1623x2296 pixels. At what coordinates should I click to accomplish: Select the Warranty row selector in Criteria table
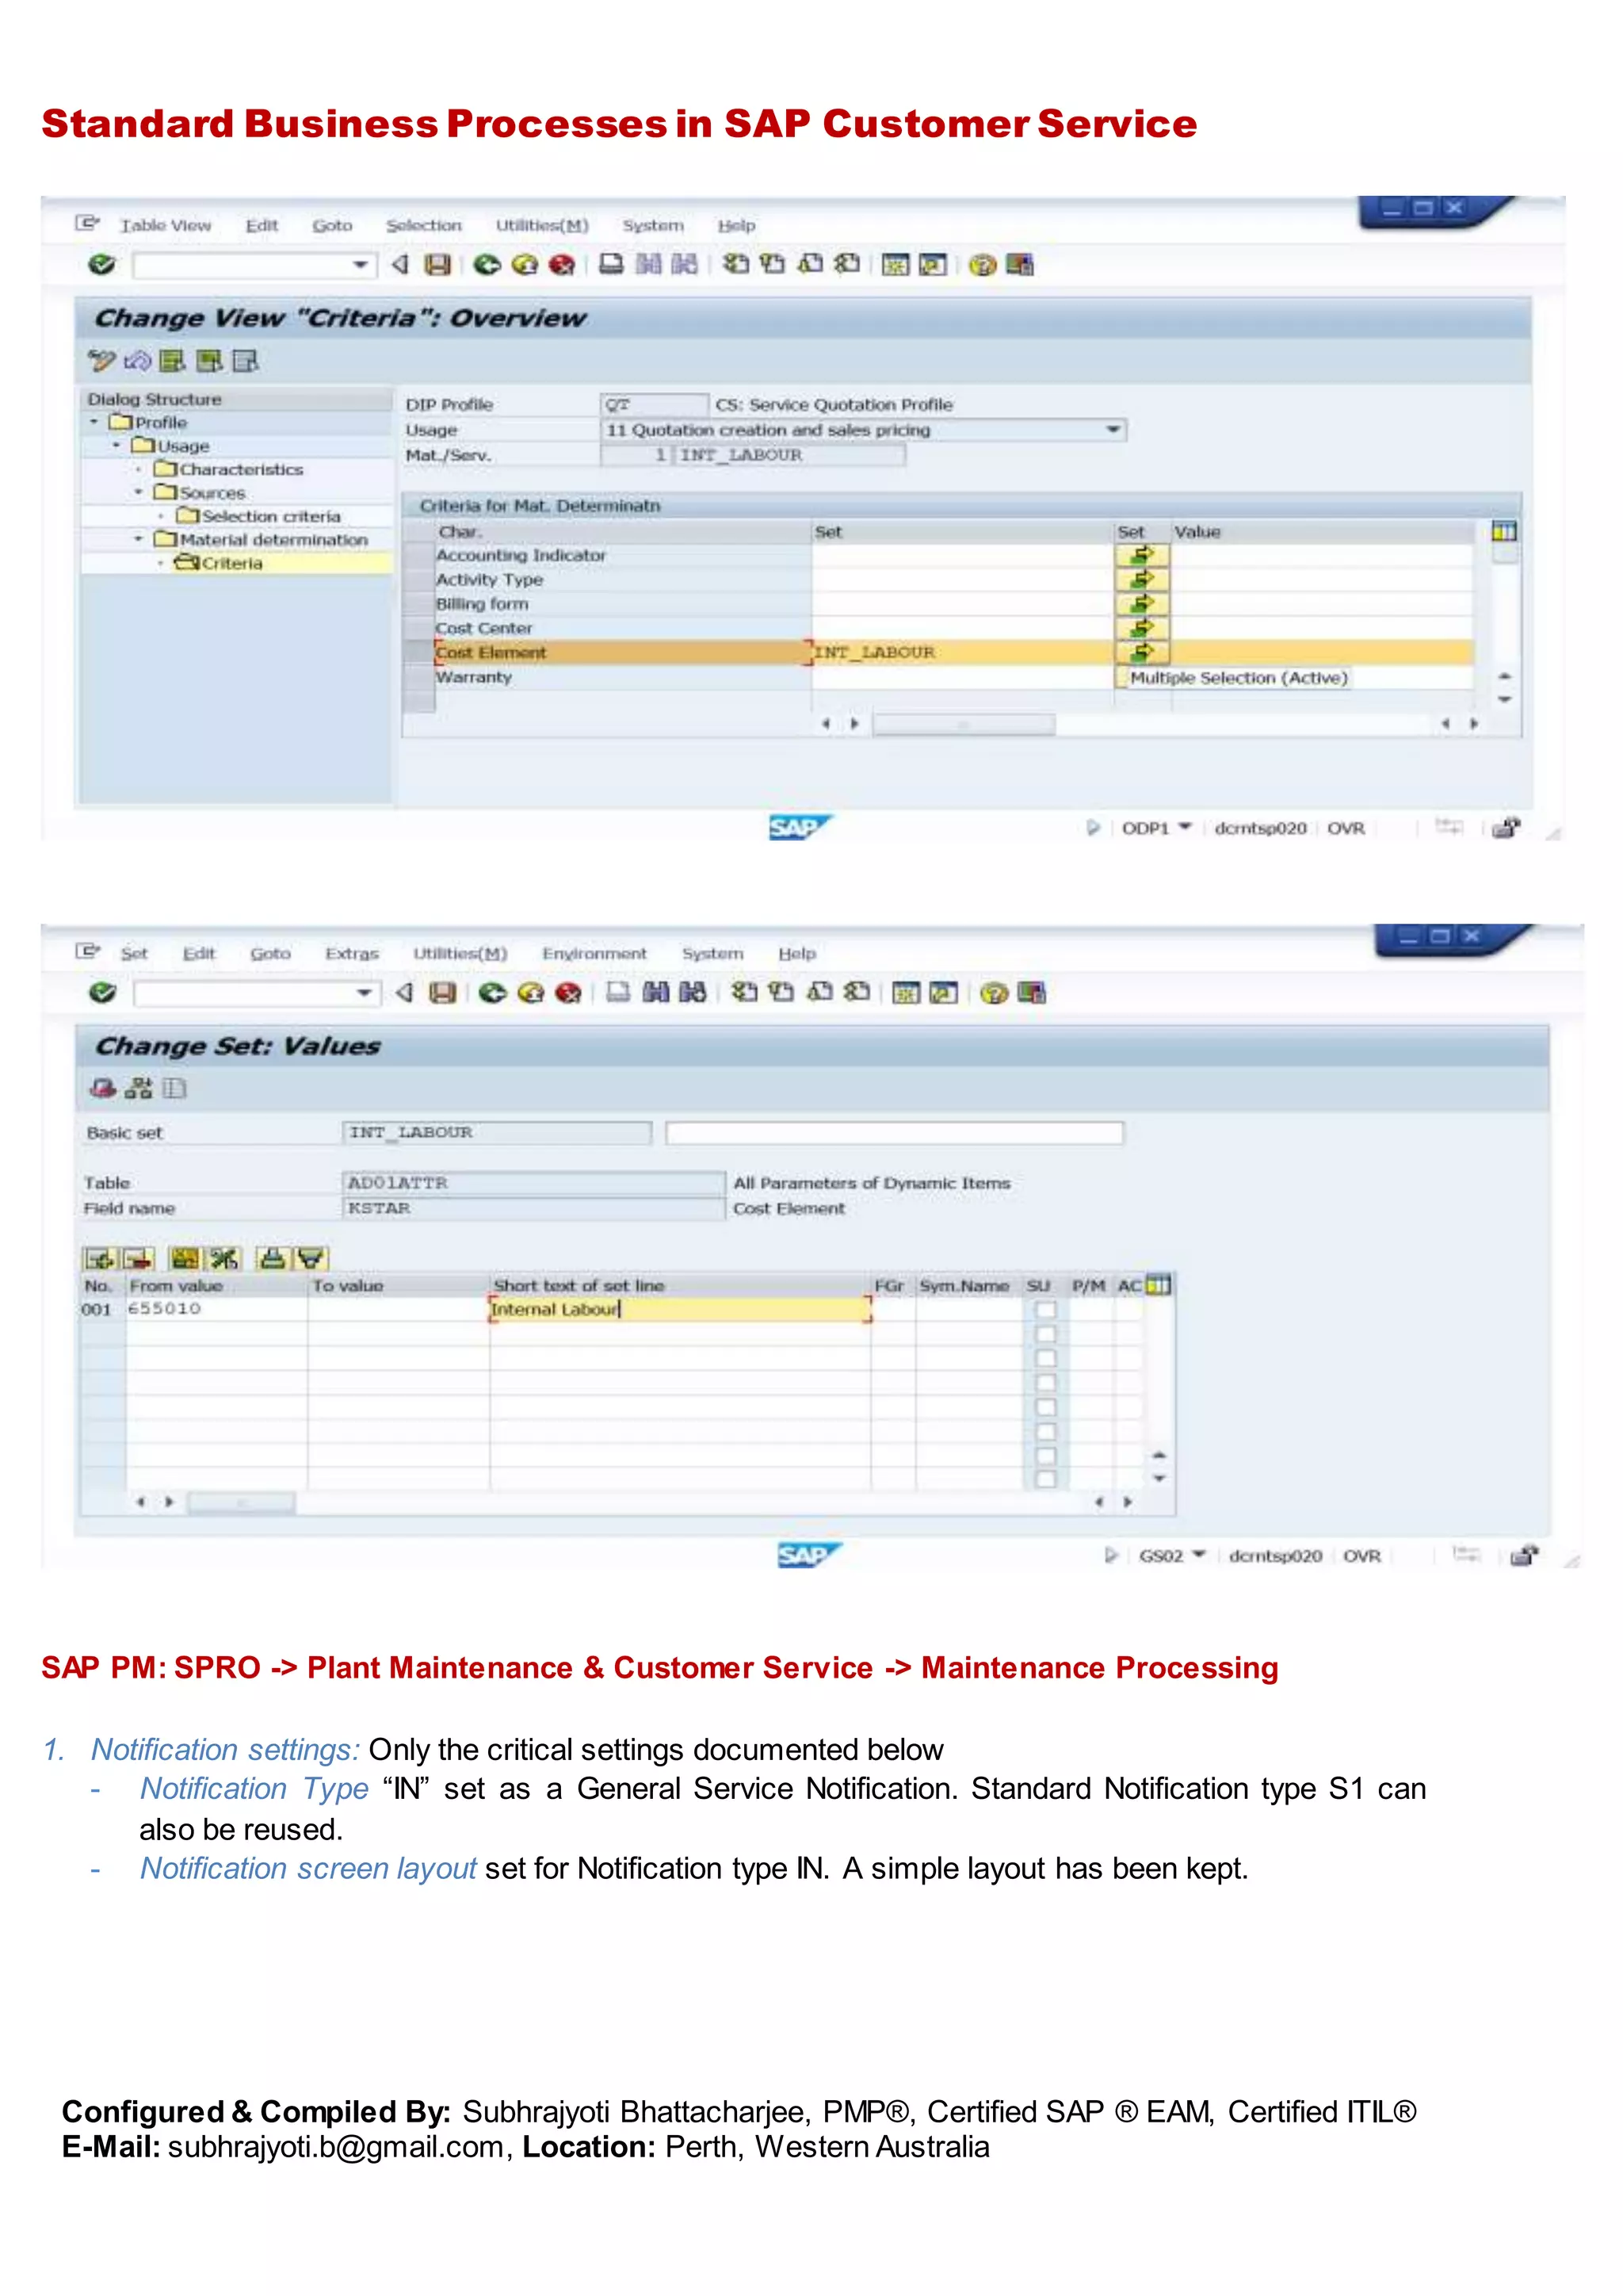(418, 677)
